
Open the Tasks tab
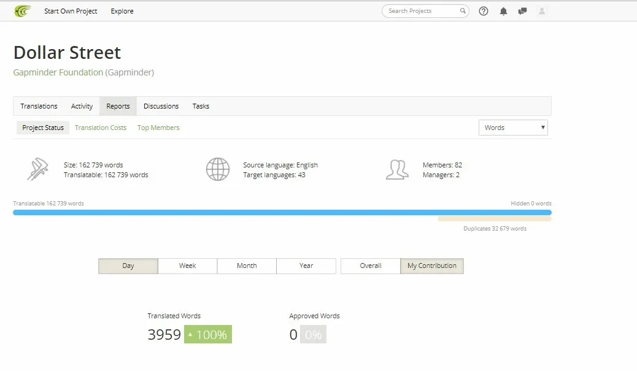201,106
